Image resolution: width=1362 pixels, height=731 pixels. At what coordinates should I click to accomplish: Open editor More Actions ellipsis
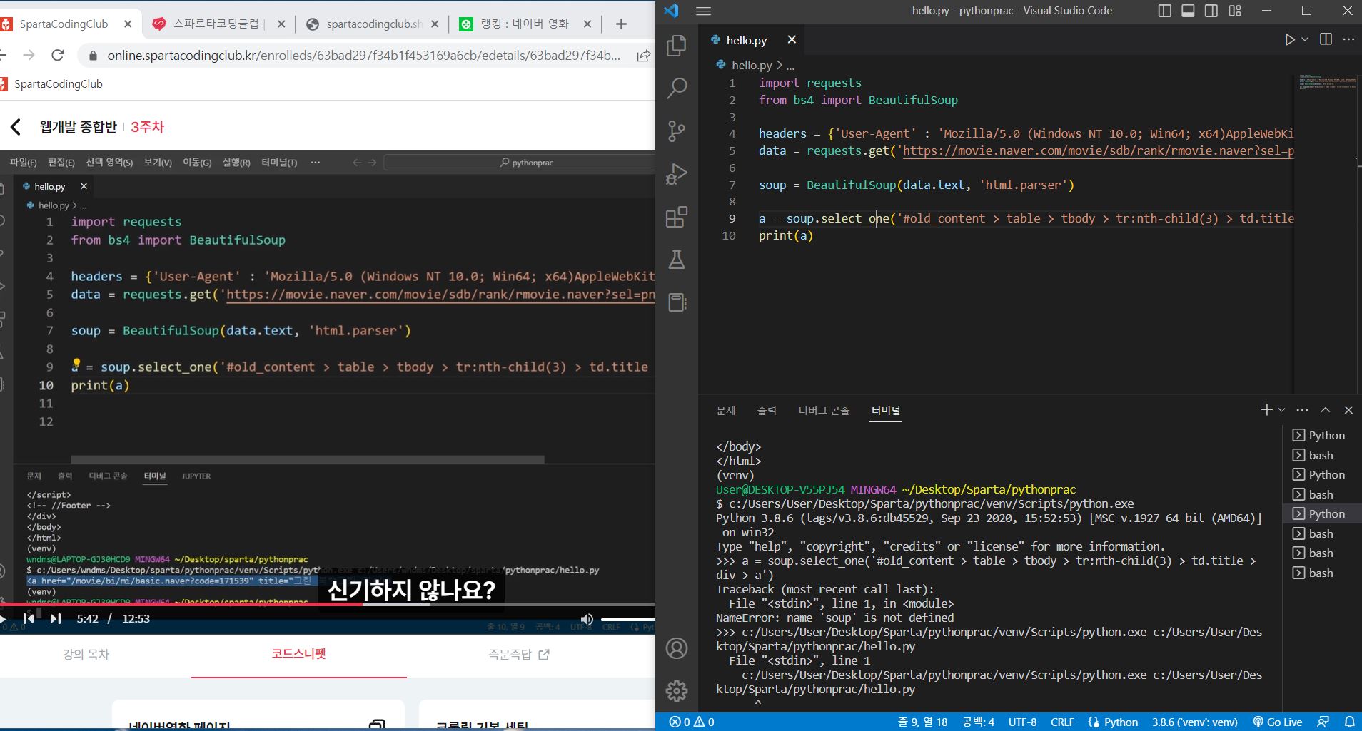point(1348,39)
